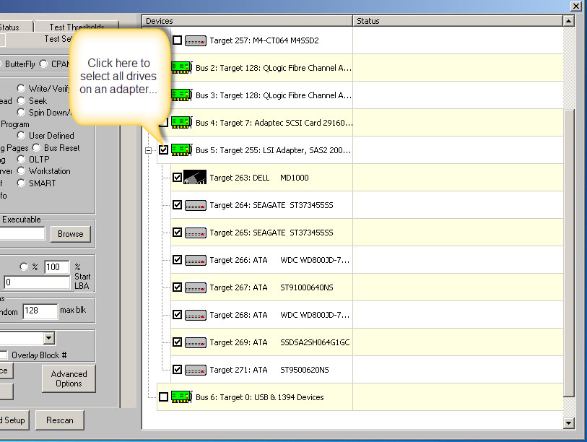The height and width of the screenshot is (442, 587).
Task: Click the drive icon for Target 264 SEAGATE
Action: pos(196,205)
